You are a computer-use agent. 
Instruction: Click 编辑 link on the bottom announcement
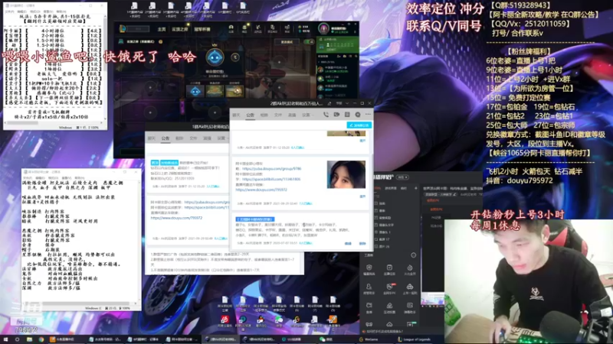click(x=348, y=243)
